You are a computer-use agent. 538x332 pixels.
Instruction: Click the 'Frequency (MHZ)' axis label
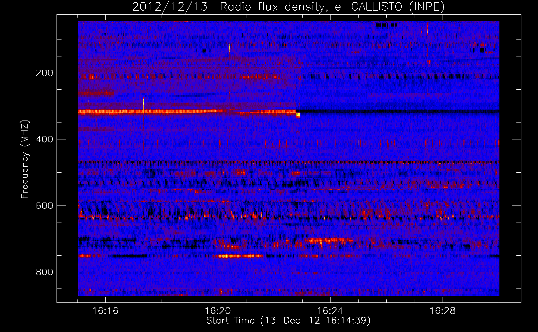pos(25,159)
